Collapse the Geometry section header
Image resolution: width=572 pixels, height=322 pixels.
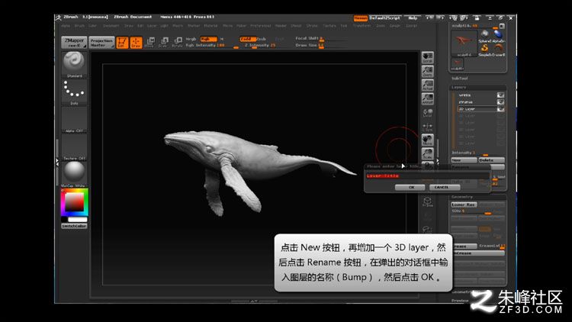click(x=462, y=197)
